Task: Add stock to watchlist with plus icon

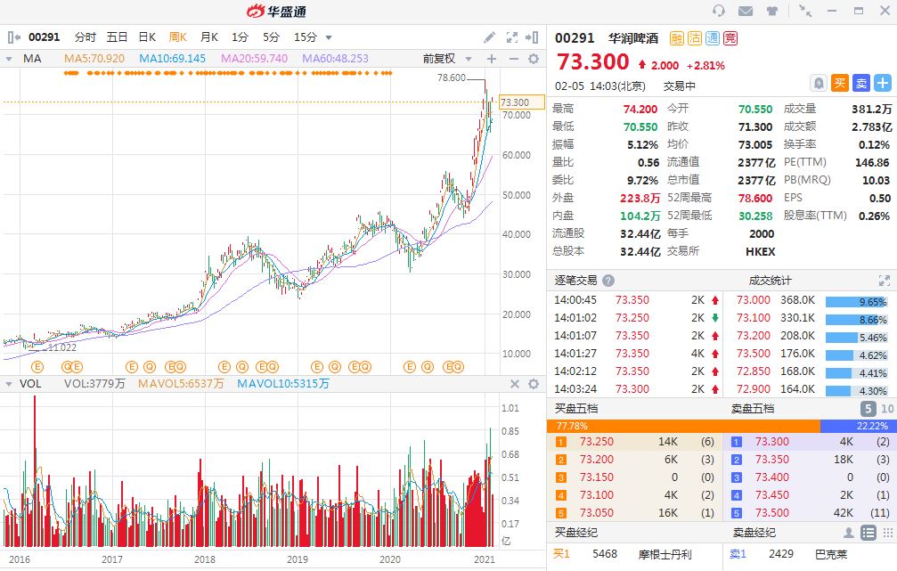Action: tap(882, 83)
